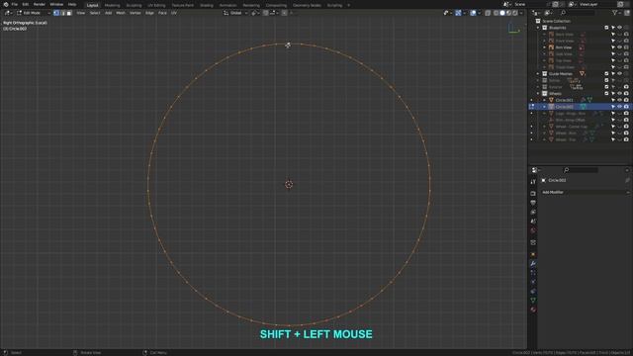This screenshot has height=356, width=633.
Task: Disable render camera for Circle.002
Action: [x=626, y=107]
